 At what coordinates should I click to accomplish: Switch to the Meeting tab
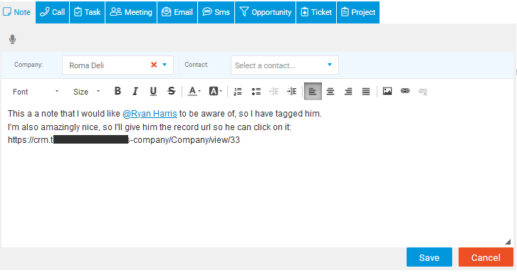[x=131, y=12]
